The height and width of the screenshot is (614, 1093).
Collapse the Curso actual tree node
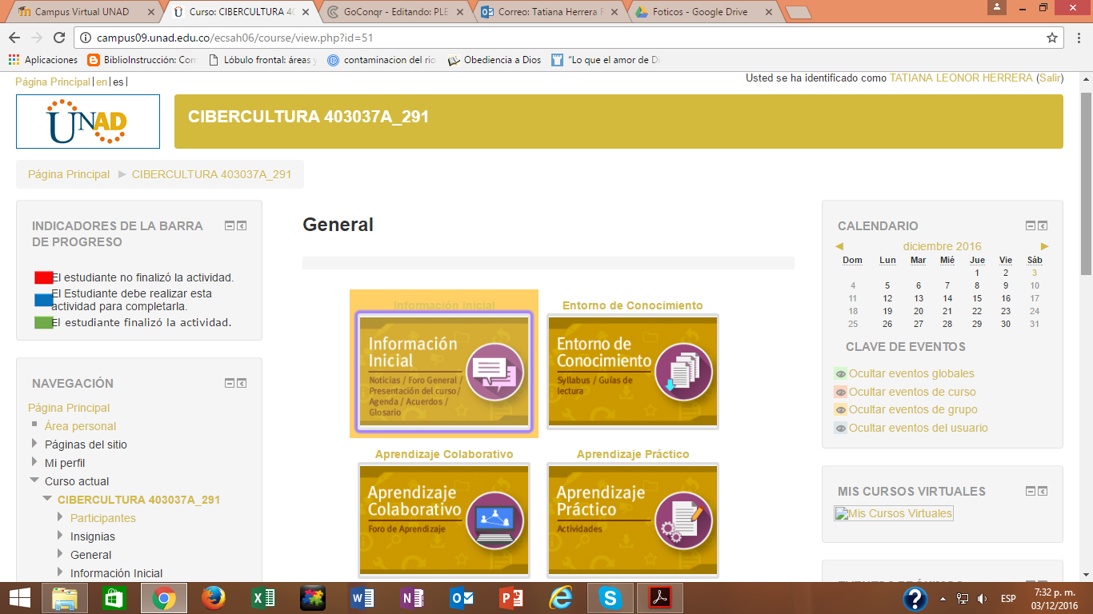(34, 480)
